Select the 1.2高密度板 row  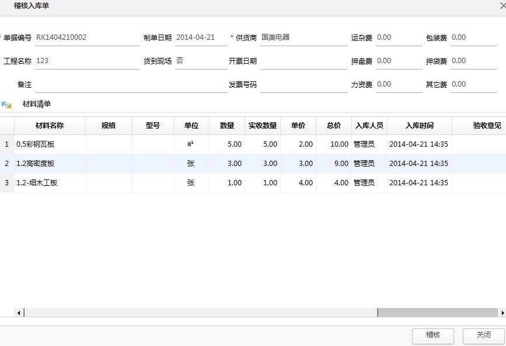click(50, 164)
